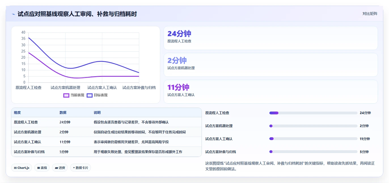
Task: Click the 说明 table column header
Action: [x=146, y=113]
